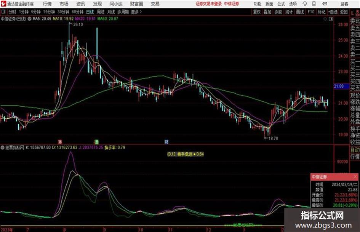Click the 自动 label in right panel
This screenshot has width=360, height=232.
pyautogui.click(x=355, y=150)
